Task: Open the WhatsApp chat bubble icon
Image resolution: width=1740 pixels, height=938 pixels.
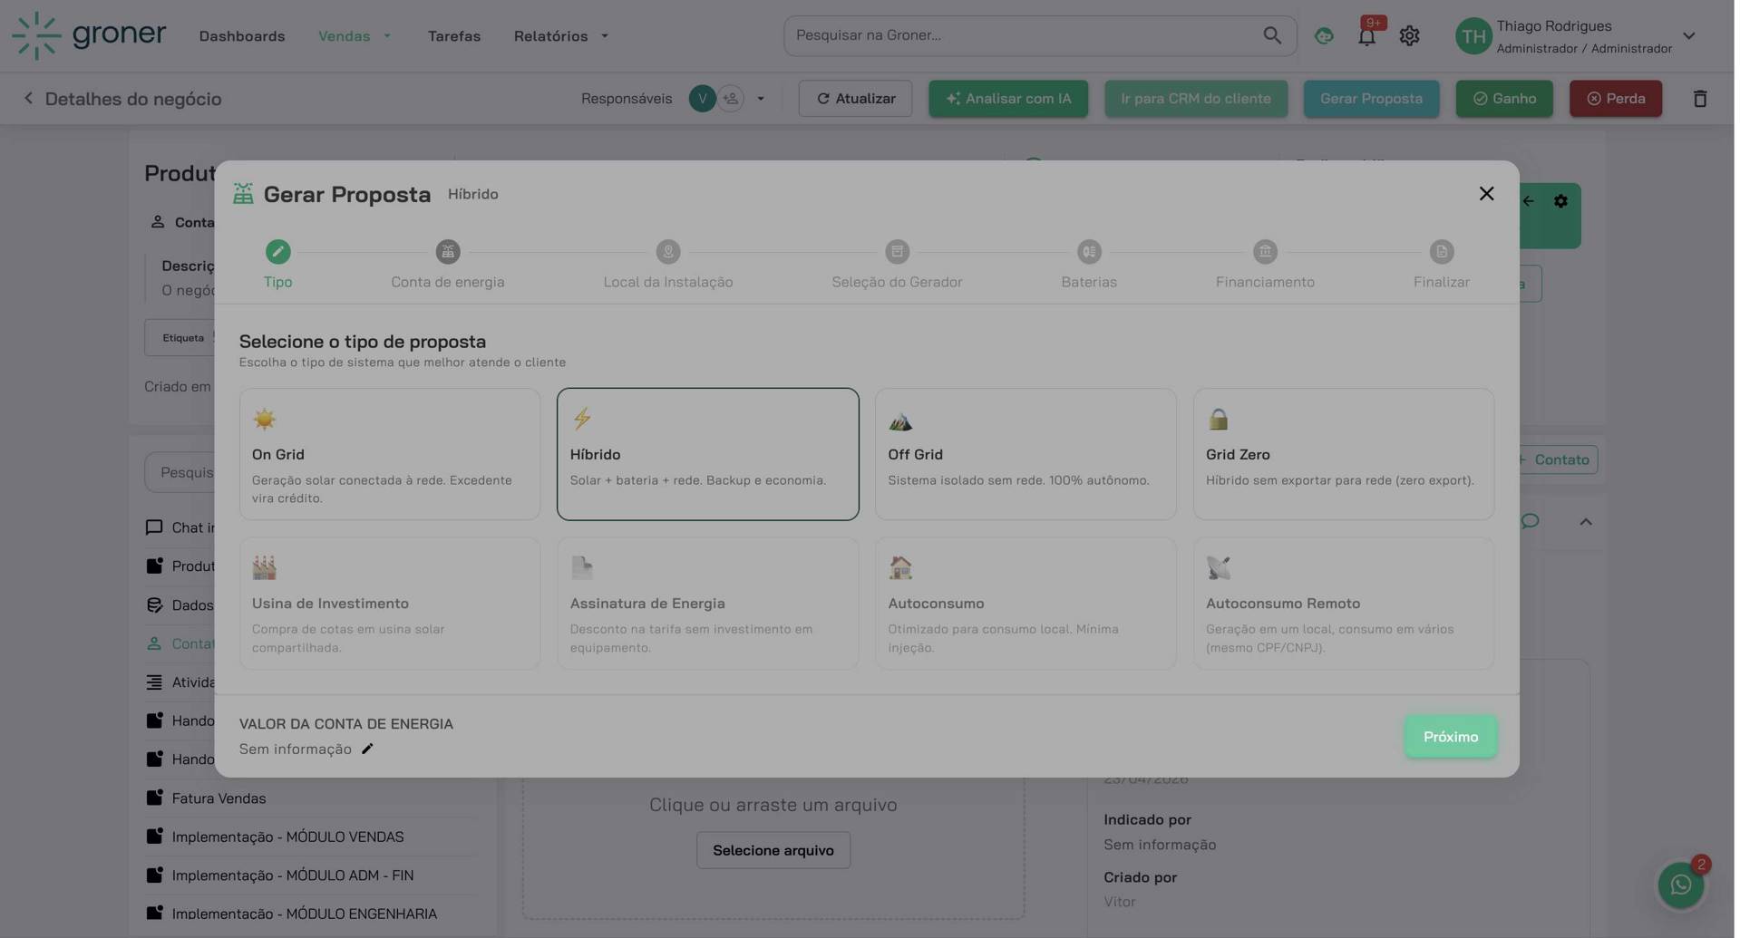Action: coord(1681,884)
